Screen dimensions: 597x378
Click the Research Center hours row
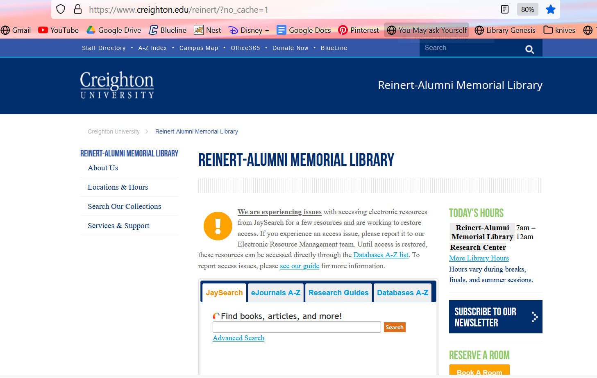481,247
